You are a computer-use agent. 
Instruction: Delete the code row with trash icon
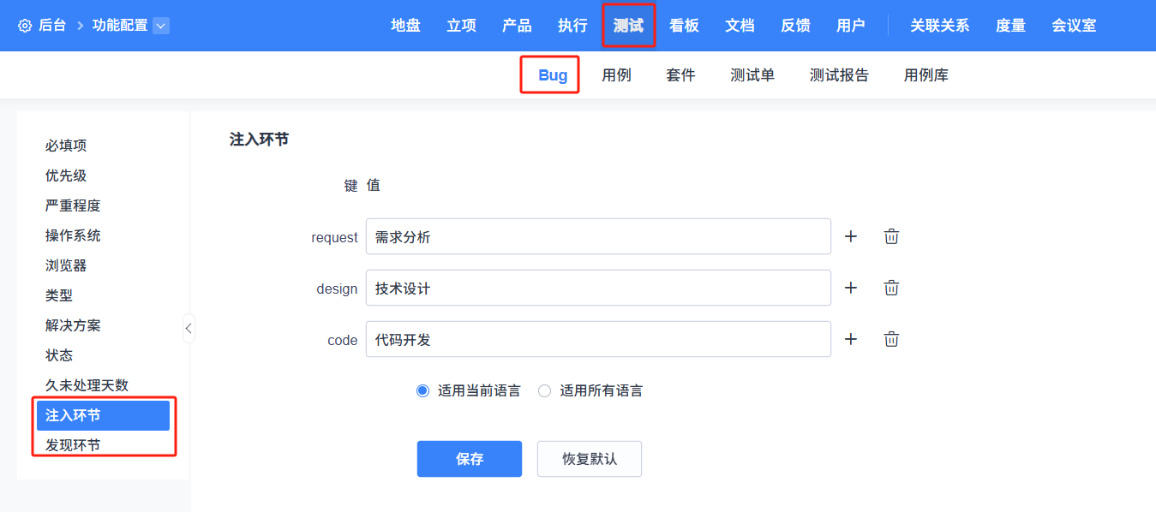click(891, 339)
